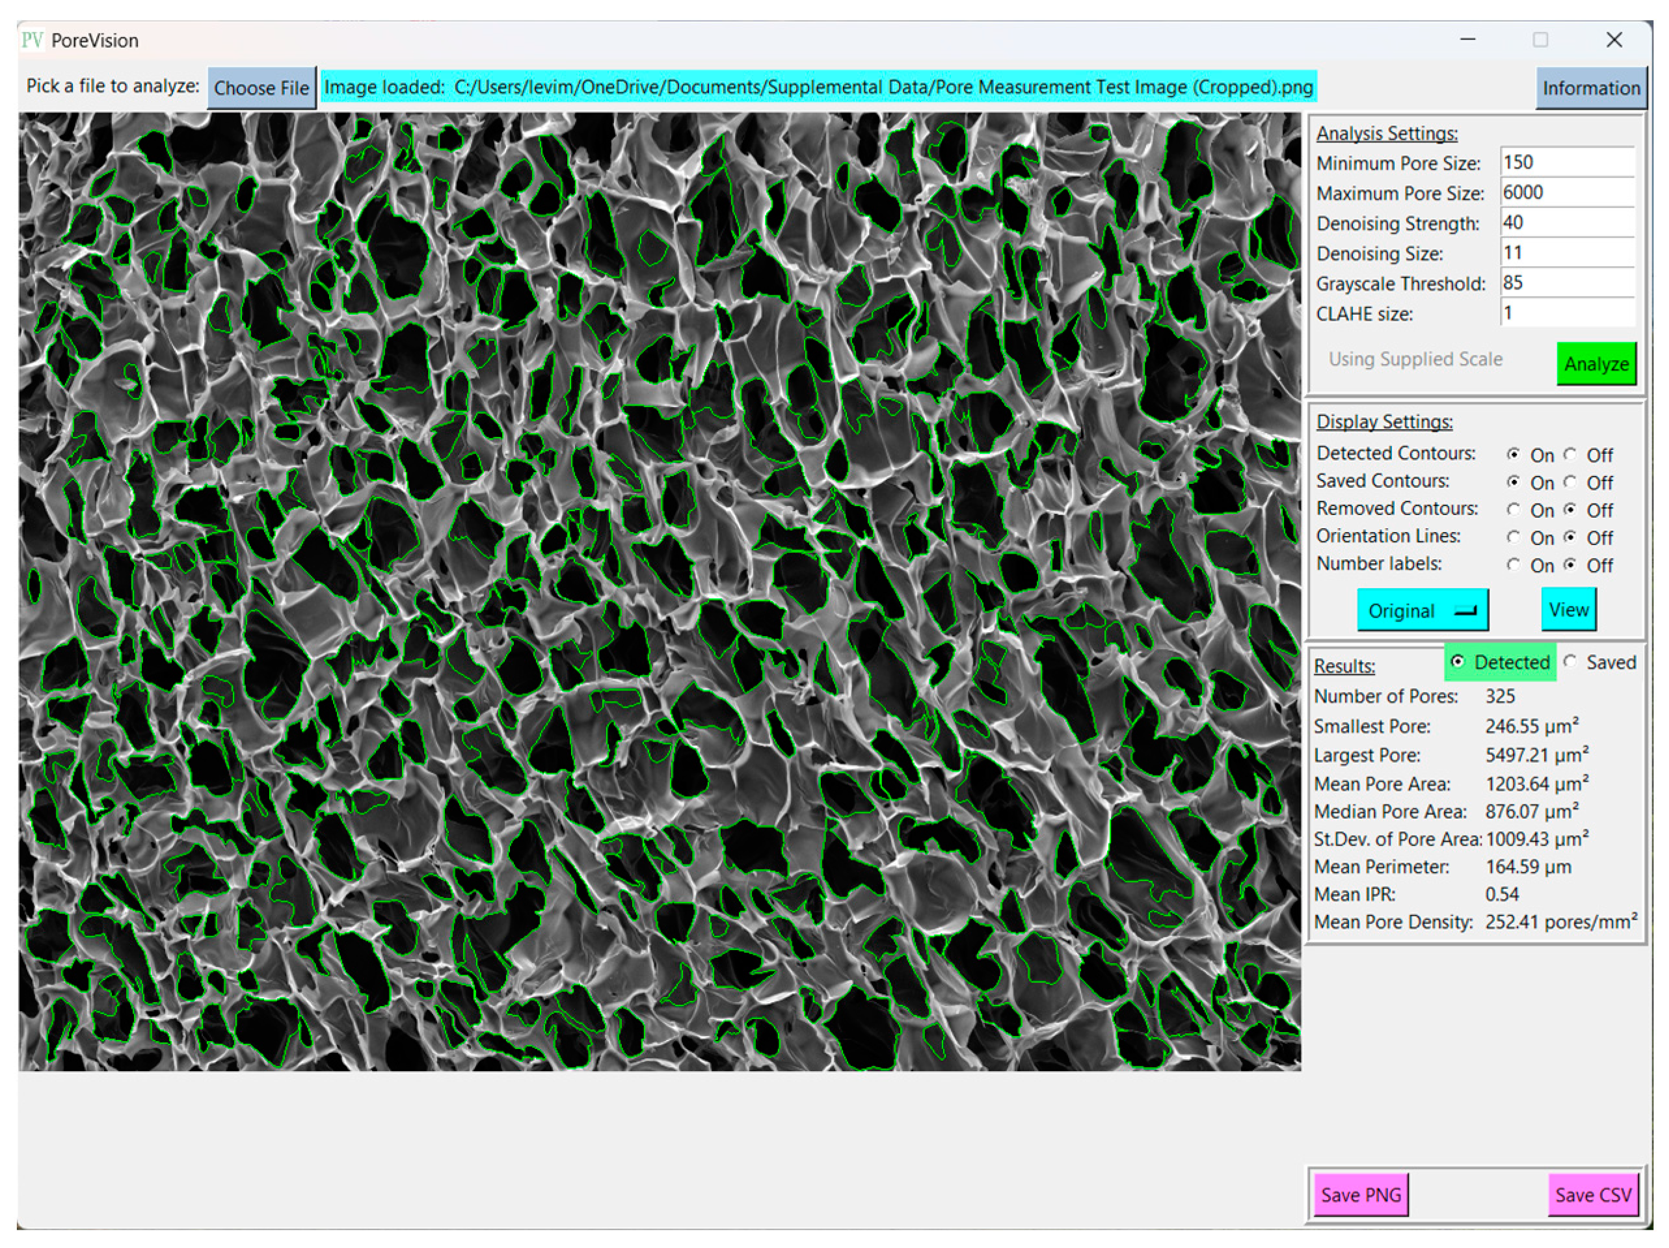
Task: Open the Original image view dropdown
Action: (1422, 611)
